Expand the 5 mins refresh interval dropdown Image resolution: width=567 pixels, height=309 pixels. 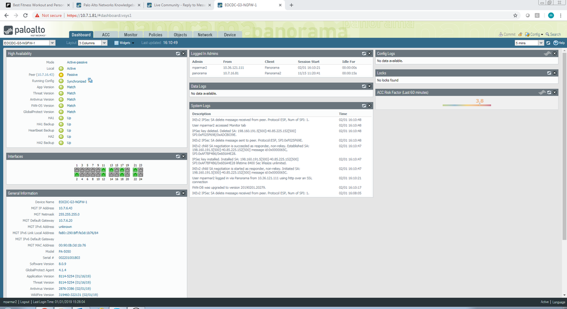pyautogui.click(x=541, y=43)
